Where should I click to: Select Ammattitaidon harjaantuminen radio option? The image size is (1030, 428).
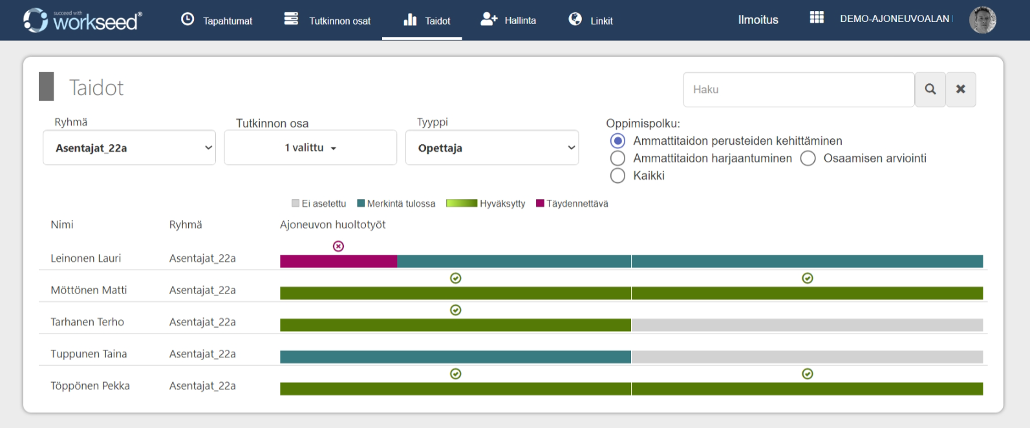617,158
